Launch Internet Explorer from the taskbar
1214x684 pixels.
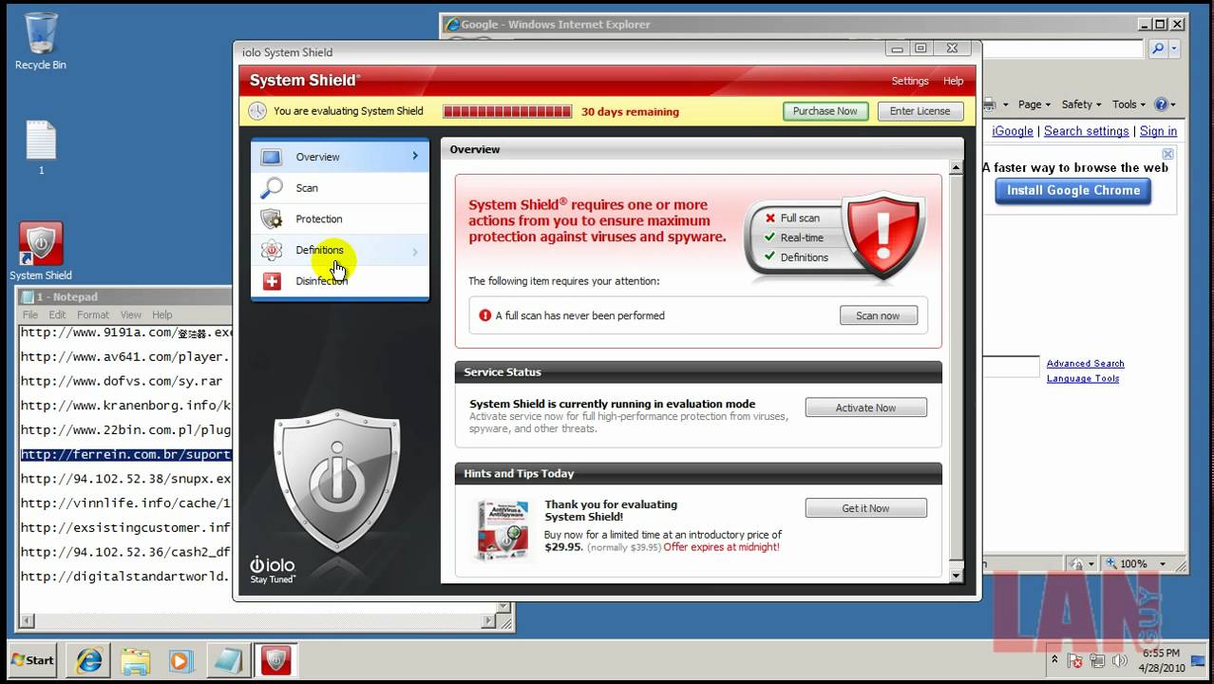tap(90, 660)
